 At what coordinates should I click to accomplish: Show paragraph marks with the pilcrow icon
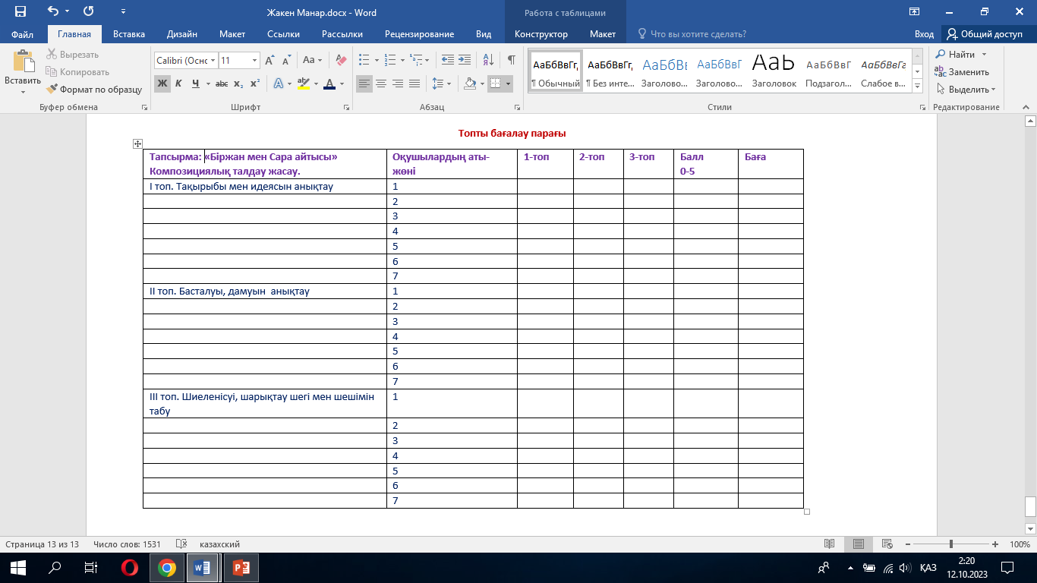point(511,60)
